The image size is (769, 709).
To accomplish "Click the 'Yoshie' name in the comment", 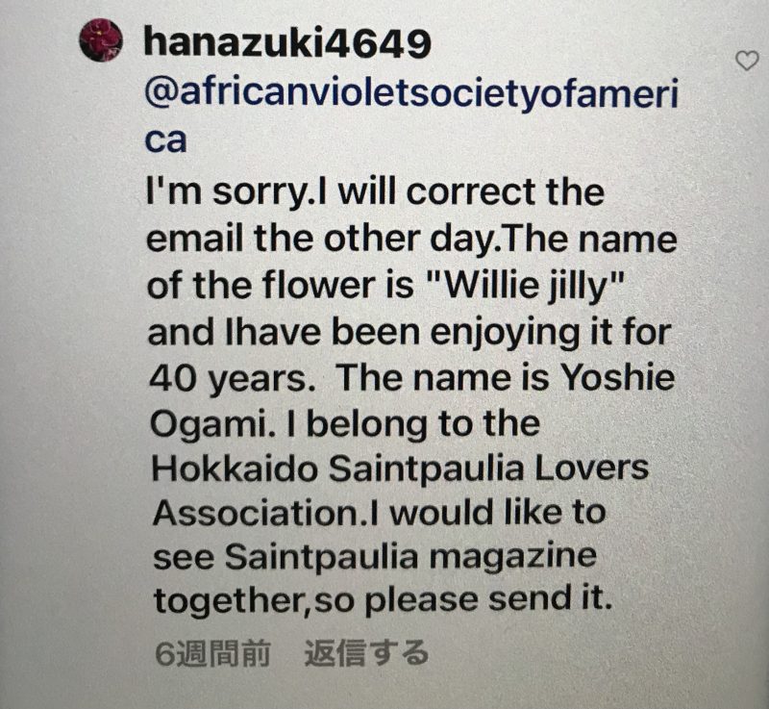I will click(618, 377).
